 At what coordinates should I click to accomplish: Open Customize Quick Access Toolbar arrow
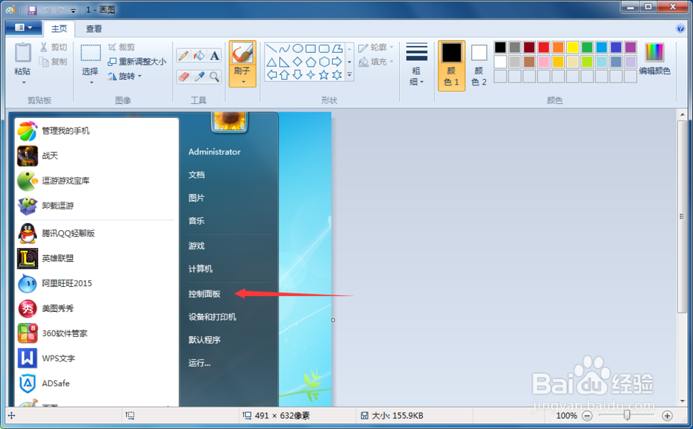[73, 10]
